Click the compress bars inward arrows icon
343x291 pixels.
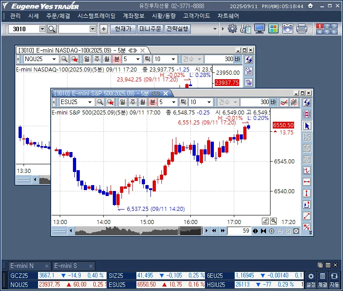point(263,231)
